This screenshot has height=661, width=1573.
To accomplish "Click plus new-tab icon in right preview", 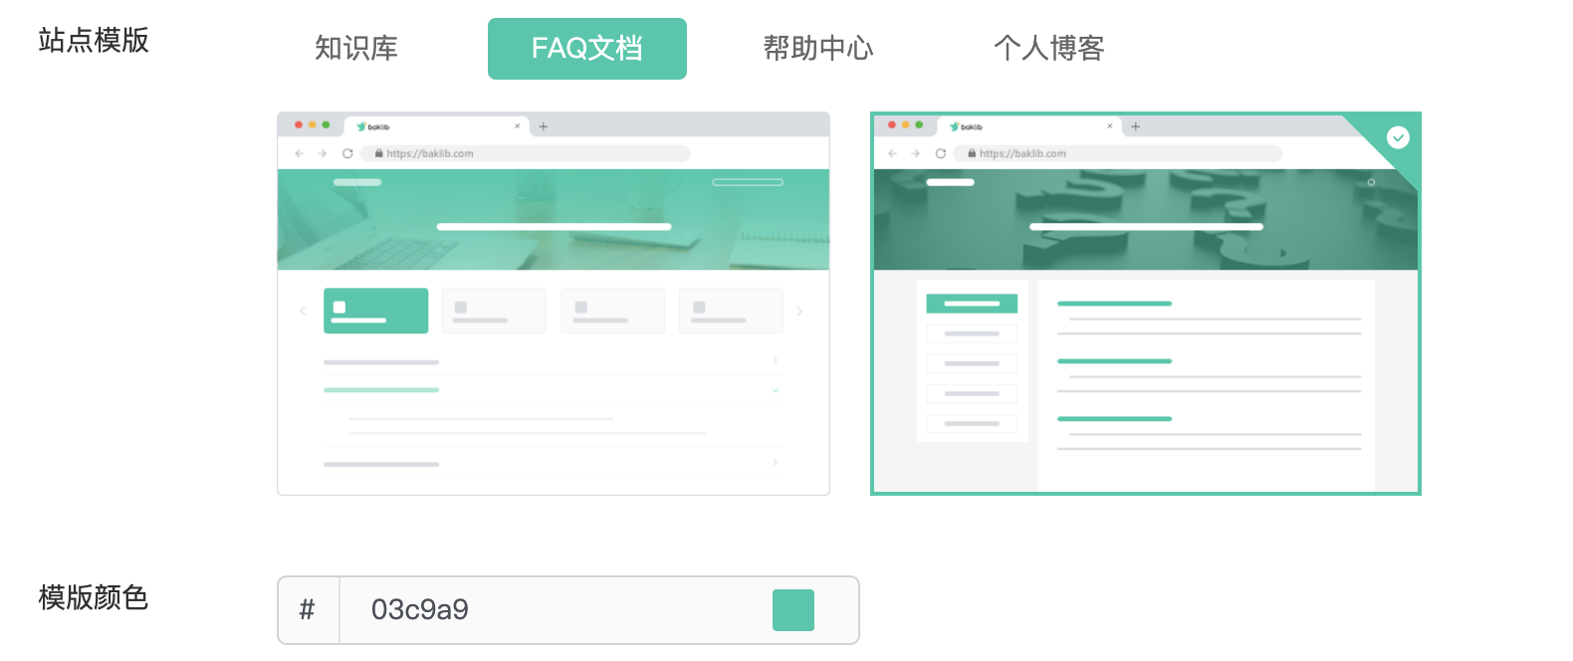I will [1136, 126].
